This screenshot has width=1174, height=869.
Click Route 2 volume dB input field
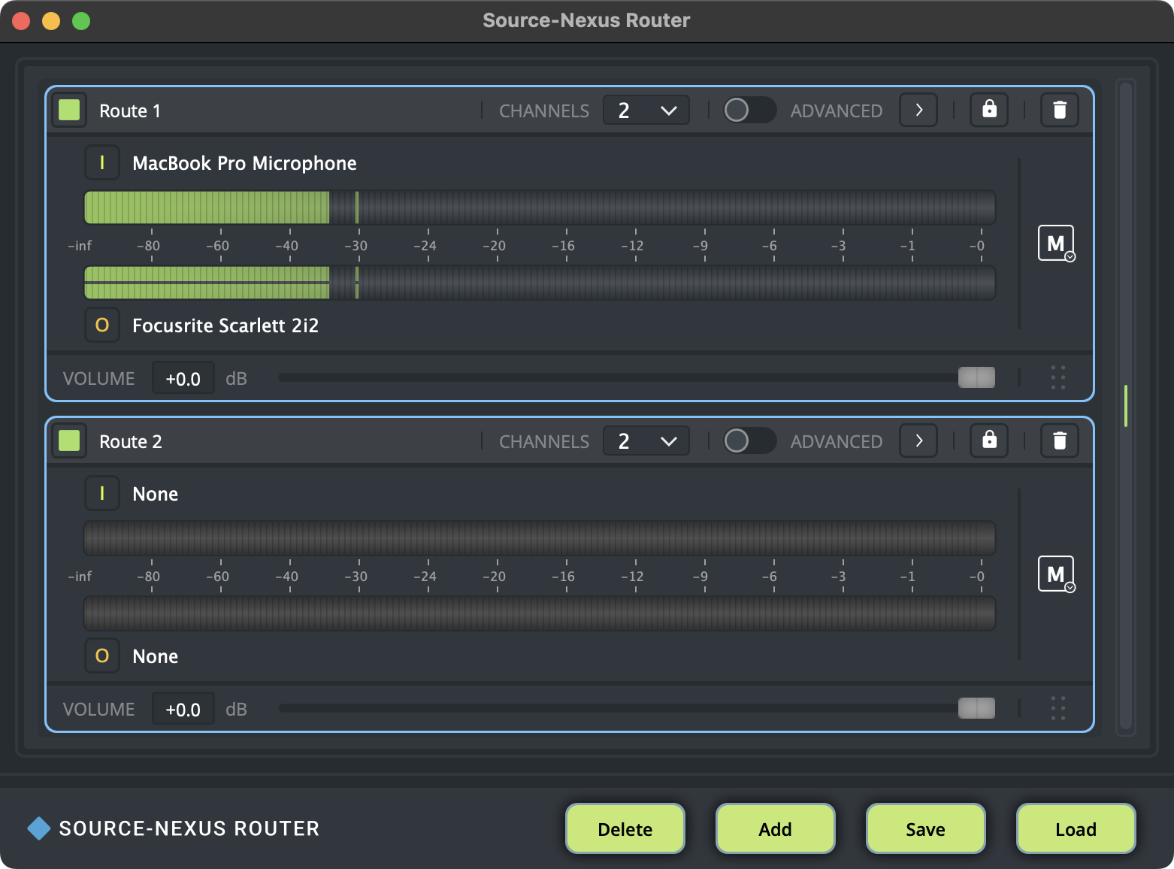183,709
